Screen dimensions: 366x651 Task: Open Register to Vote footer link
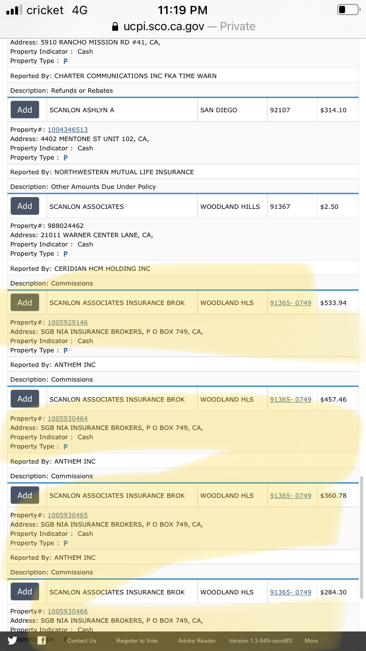point(137,641)
